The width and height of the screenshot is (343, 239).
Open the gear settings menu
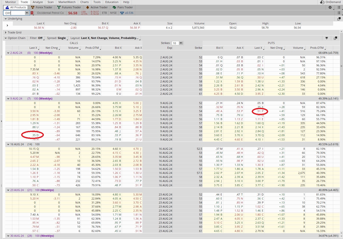[x=330, y=7]
